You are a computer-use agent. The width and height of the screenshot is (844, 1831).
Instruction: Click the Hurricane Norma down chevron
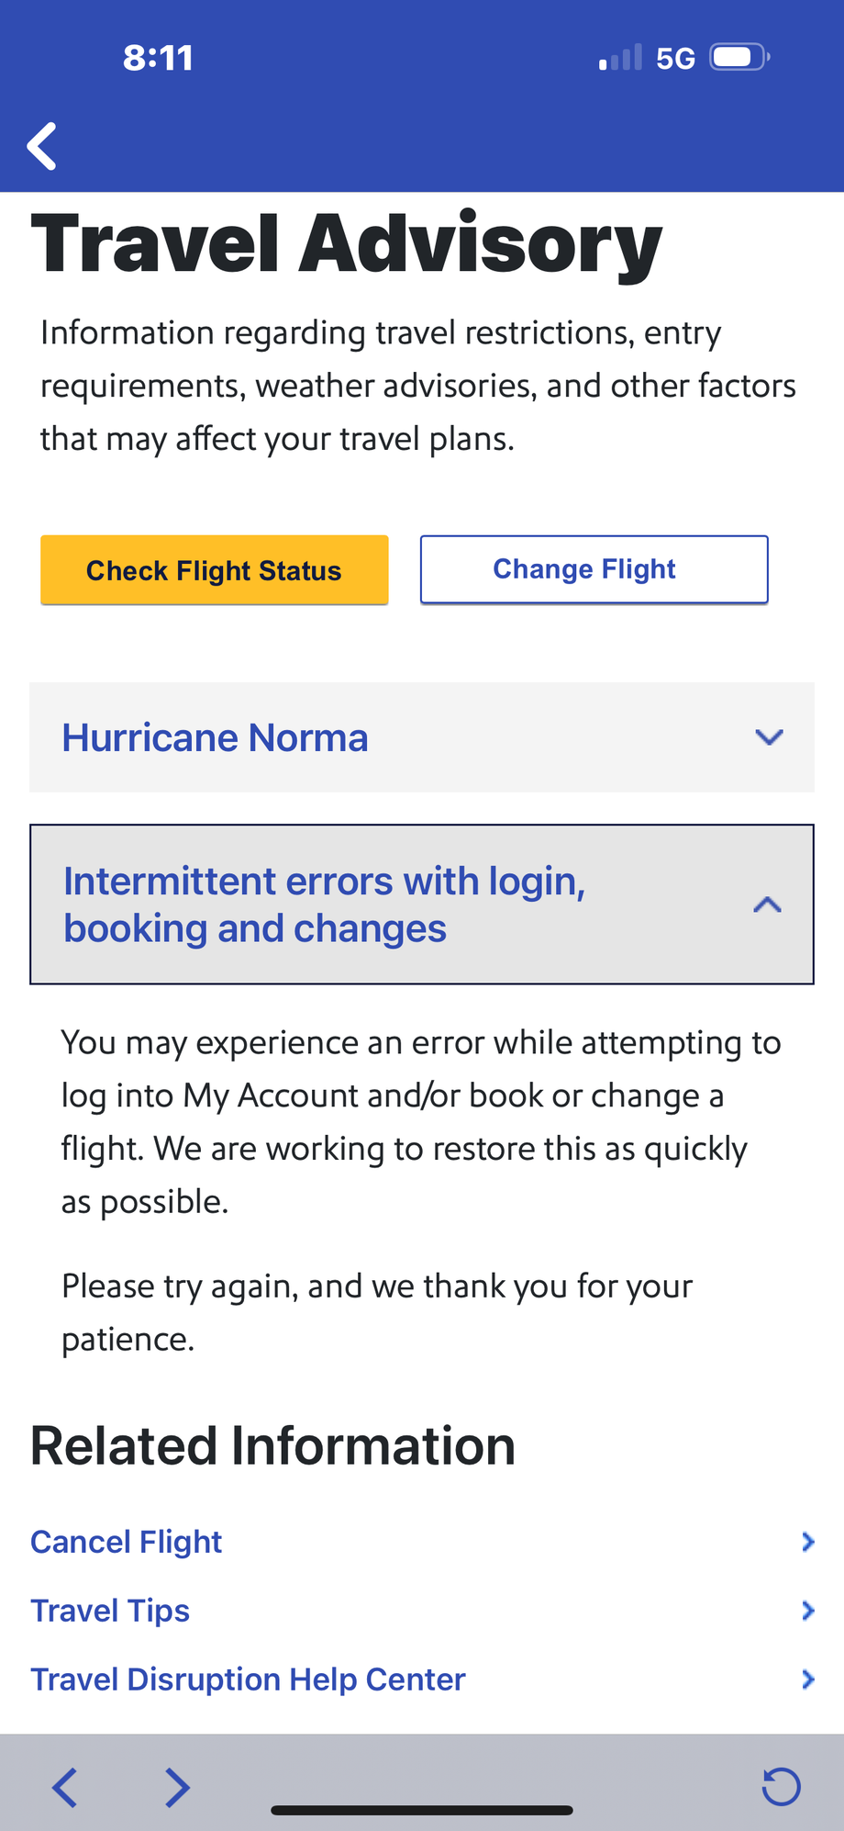coord(769,737)
